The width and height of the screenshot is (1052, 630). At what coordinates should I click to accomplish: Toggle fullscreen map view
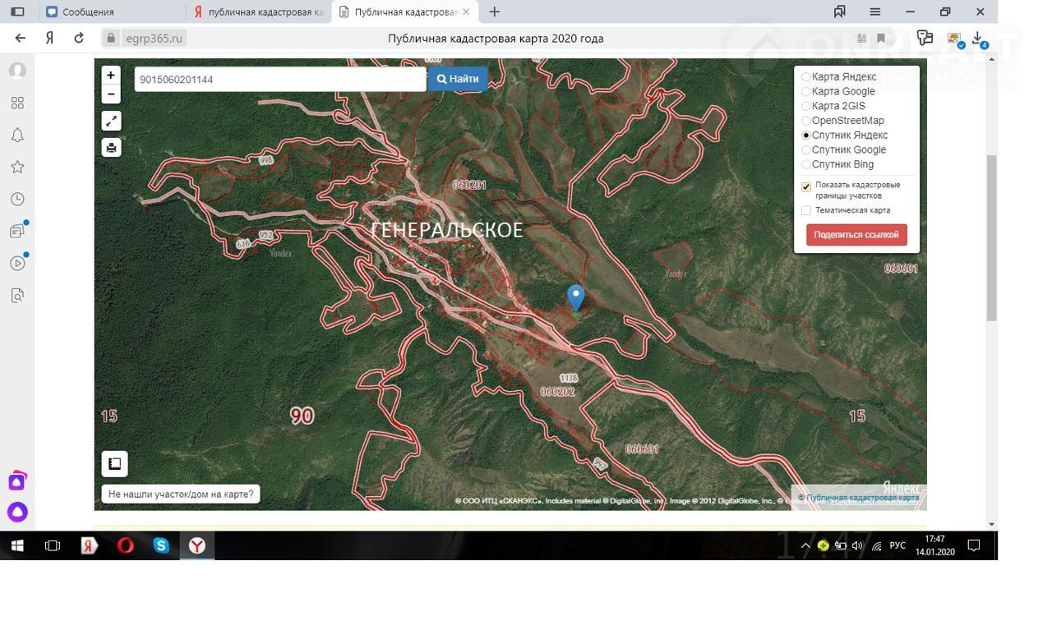click(x=111, y=121)
